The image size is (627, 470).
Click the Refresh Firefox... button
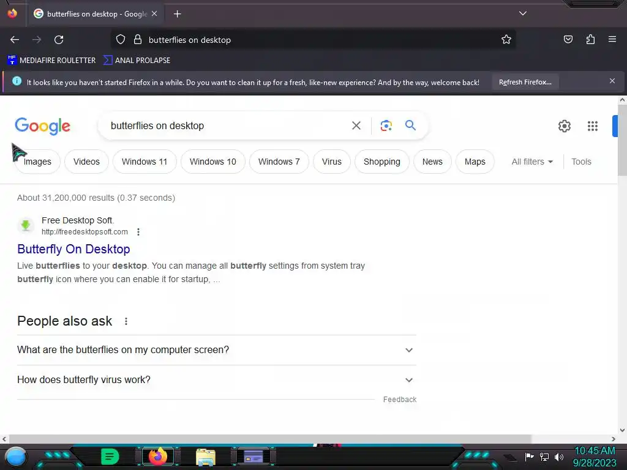pos(525,82)
